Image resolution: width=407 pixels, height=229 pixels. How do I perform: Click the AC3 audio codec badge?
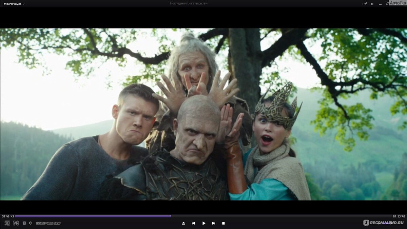(50, 223)
